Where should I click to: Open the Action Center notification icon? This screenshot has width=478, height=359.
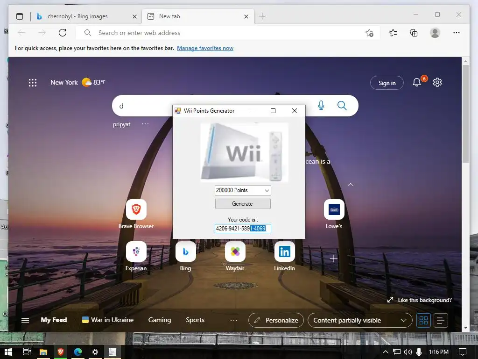click(463, 352)
